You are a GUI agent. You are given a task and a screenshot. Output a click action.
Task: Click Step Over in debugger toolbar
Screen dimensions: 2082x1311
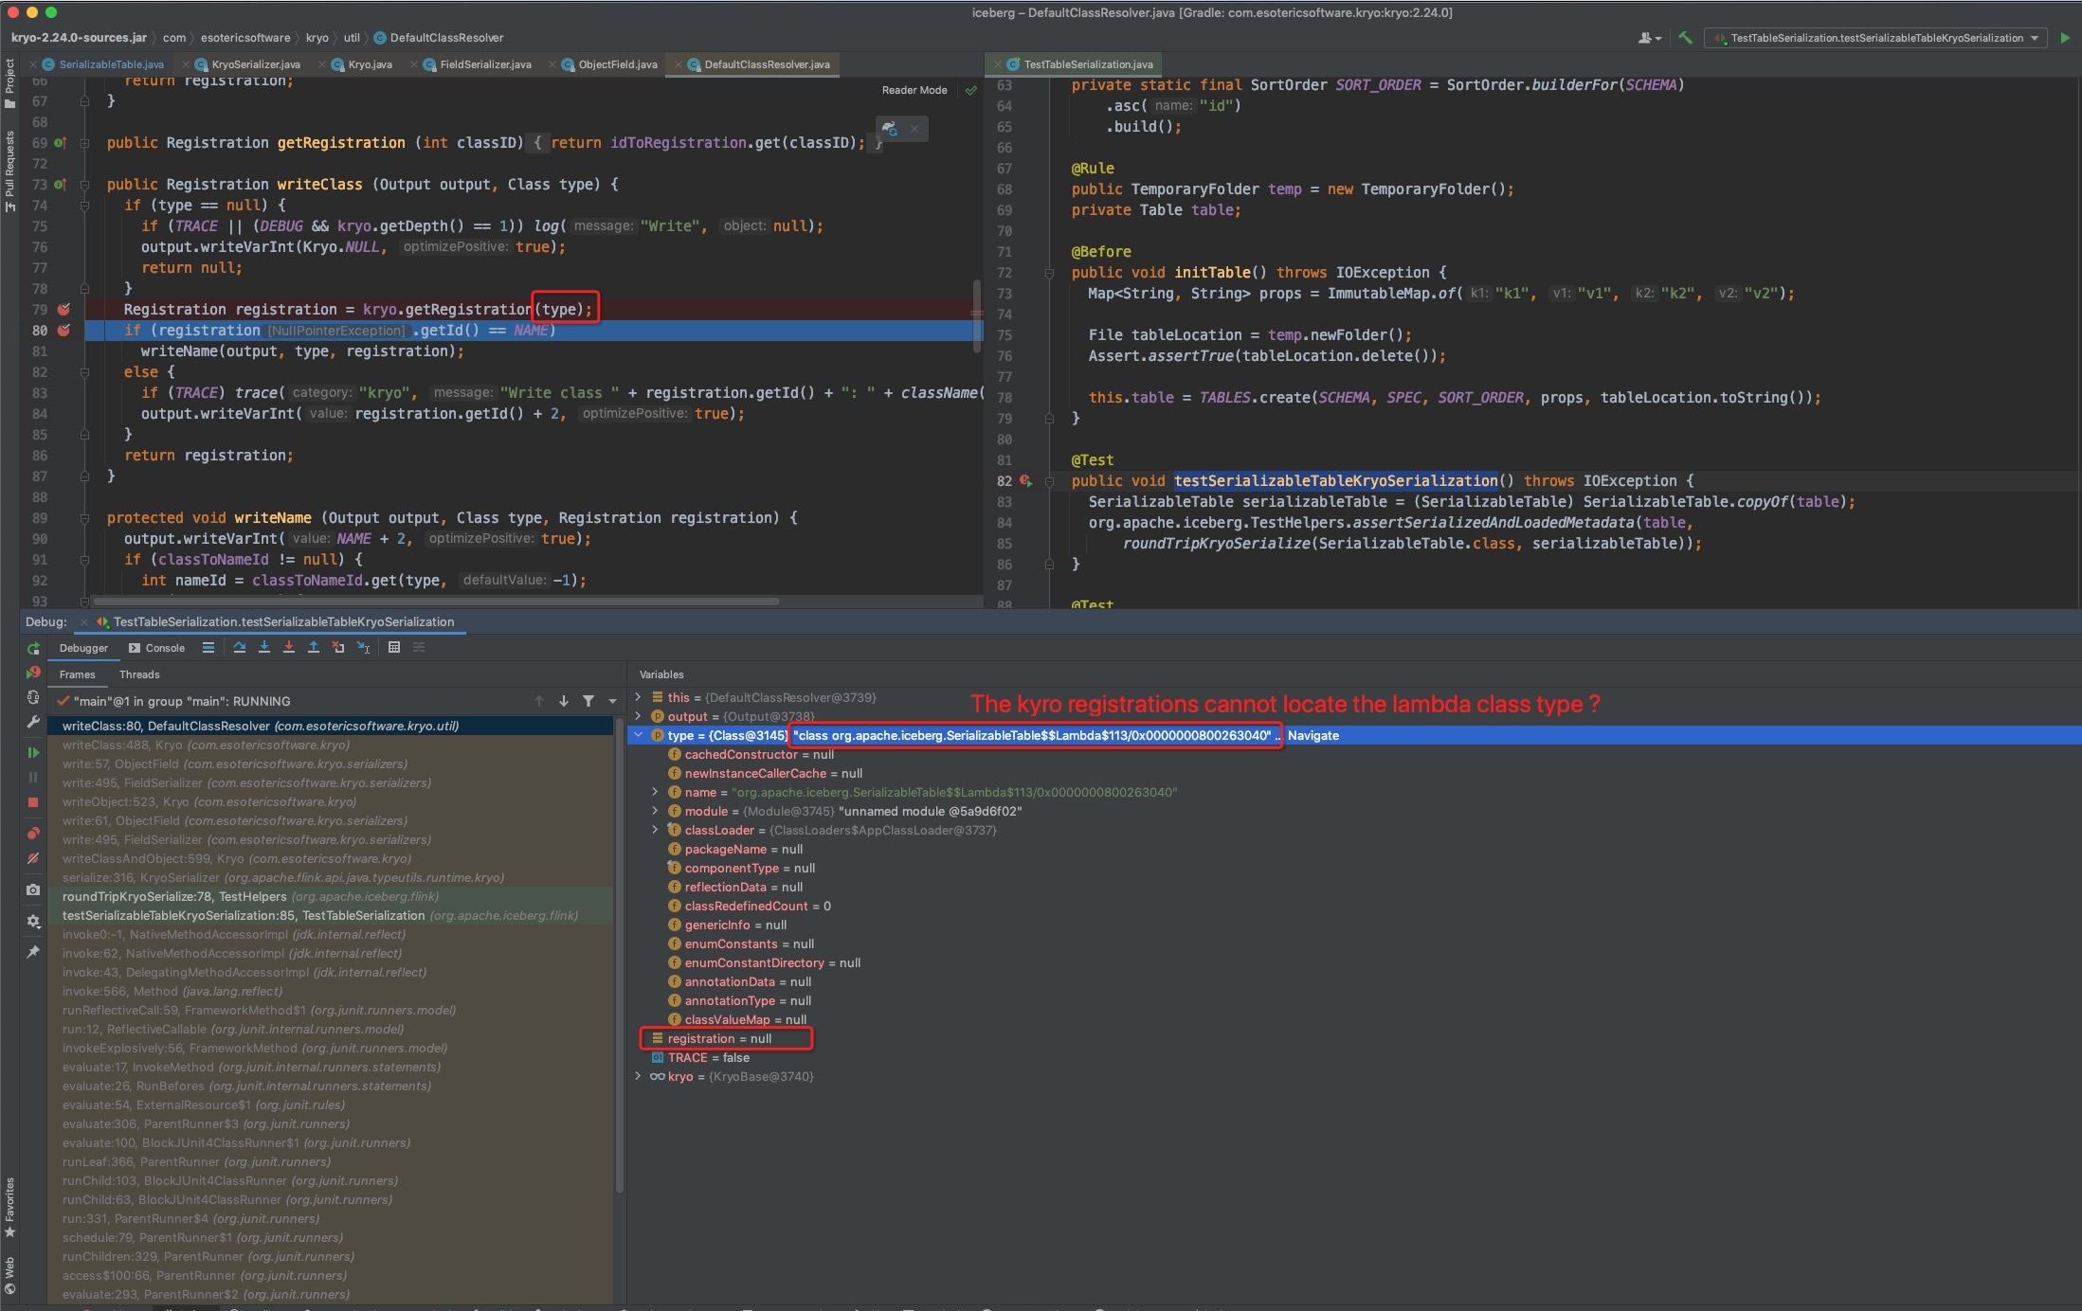click(240, 648)
